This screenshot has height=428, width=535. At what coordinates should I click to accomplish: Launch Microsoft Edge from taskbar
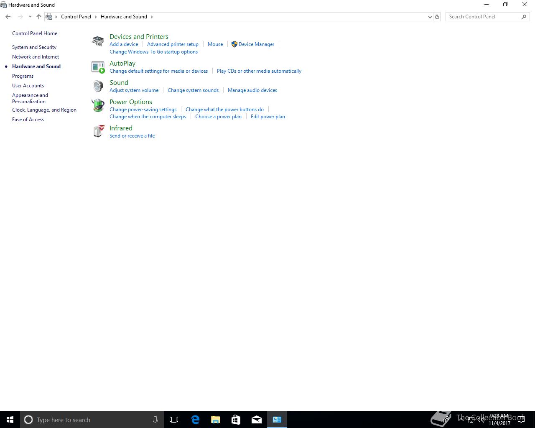[195, 420]
